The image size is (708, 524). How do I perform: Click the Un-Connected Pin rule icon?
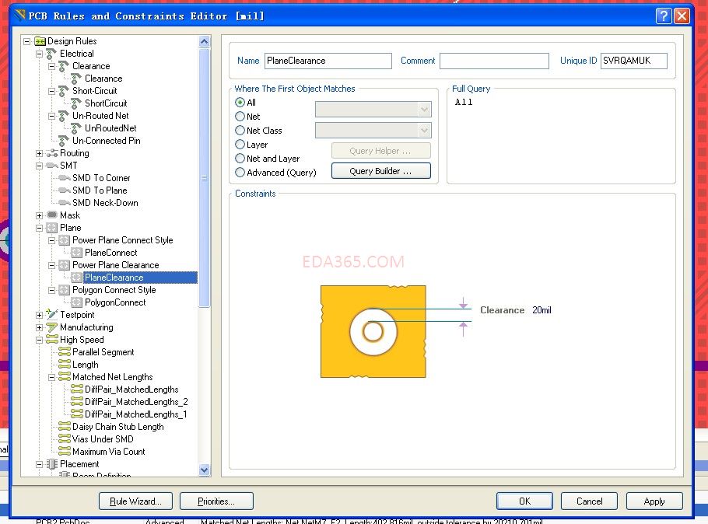pos(64,141)
